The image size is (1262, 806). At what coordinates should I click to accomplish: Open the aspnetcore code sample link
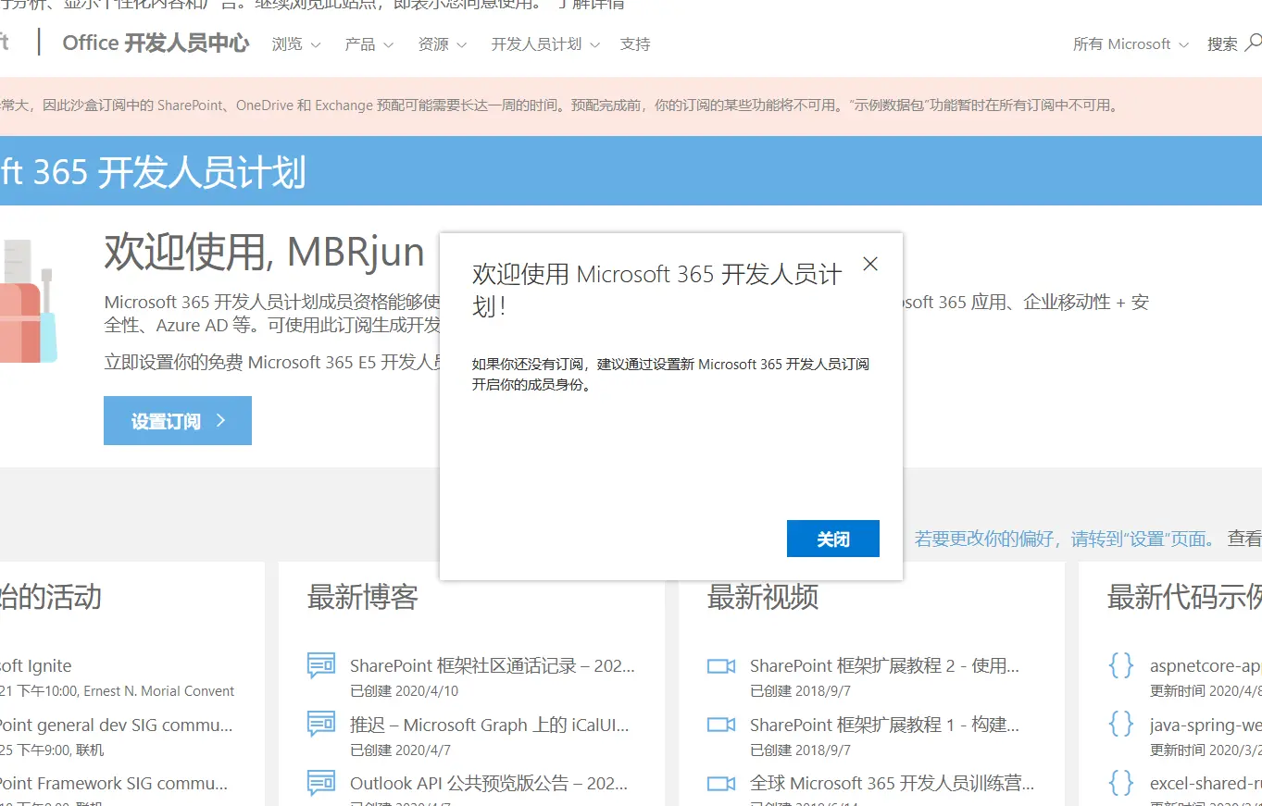point(1206,665)
